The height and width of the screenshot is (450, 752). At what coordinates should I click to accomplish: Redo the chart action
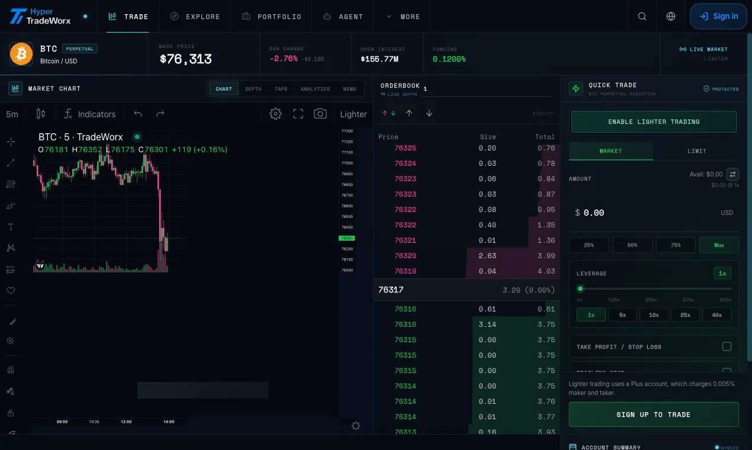tap(160, 114)
